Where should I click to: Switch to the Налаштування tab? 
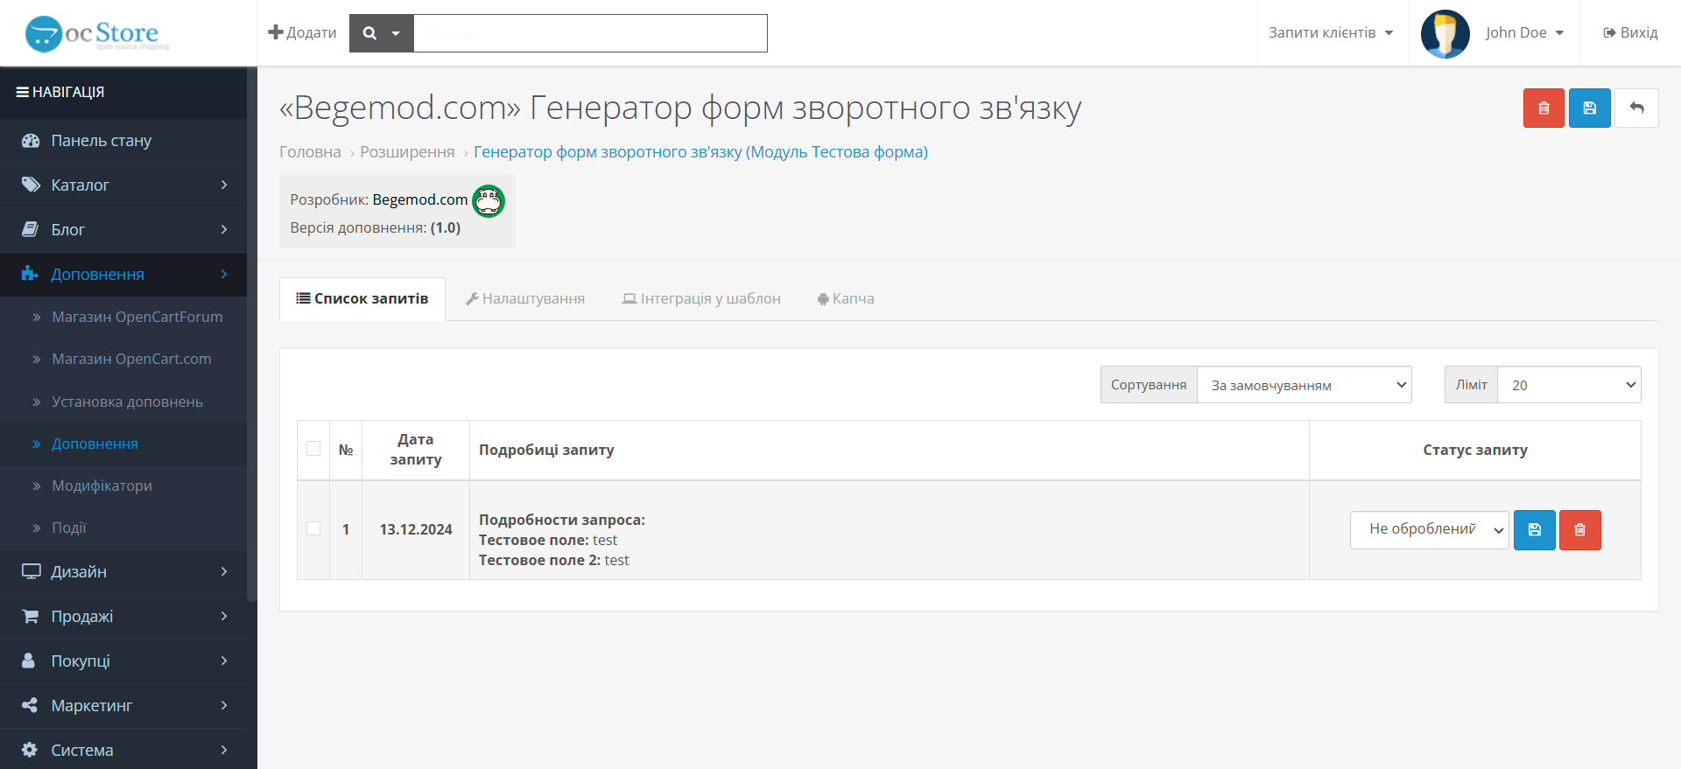tap(525, 299)
